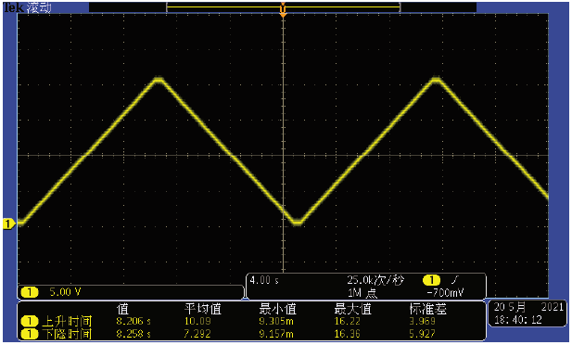Click the fall time mean 7.292
The width and height of the screenshot is (572, 345).
click(197, 334)
